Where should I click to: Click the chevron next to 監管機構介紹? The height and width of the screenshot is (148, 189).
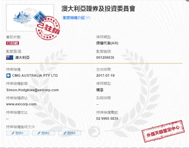(88, 18)
